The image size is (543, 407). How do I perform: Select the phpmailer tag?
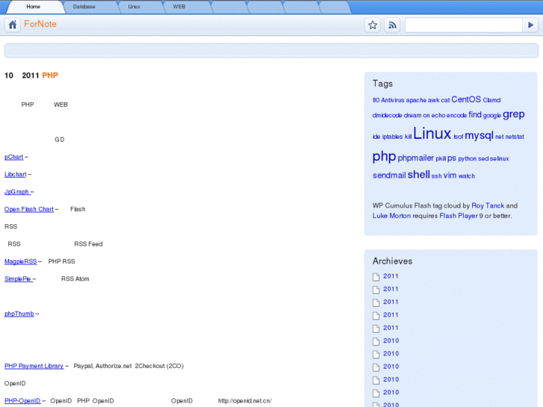click(x=415, y=158)
